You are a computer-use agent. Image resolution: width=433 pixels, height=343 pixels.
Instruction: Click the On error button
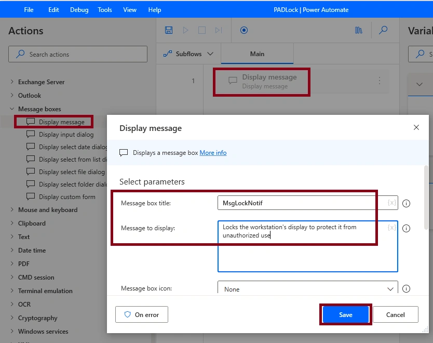coord(142,314)
